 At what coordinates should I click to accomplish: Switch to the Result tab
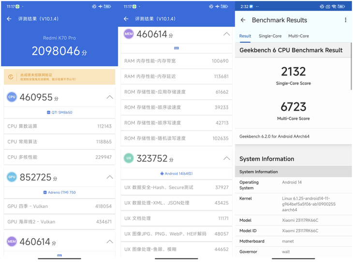point(245,36)
